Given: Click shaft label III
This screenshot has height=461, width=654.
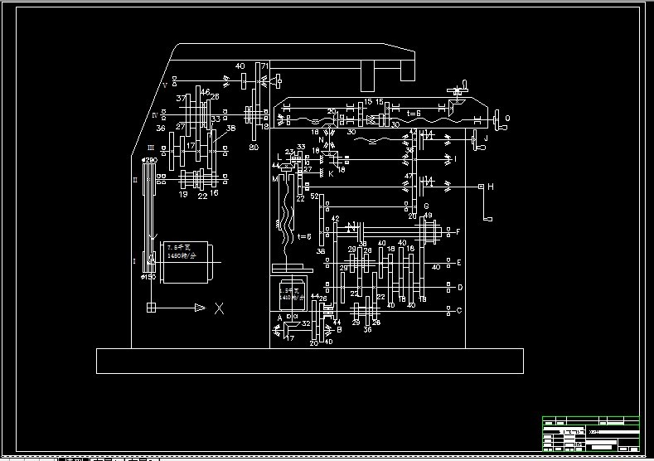Looking at the screenshot, I should point(151,148).
